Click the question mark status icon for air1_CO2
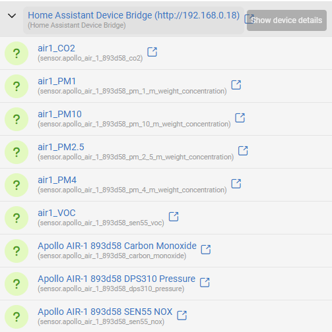The width and height of the screenshot is (332, 332). (x=17, y=53)
